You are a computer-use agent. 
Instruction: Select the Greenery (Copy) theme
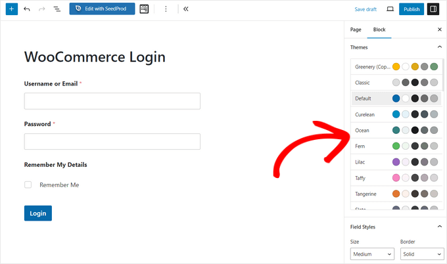[396, 66]
